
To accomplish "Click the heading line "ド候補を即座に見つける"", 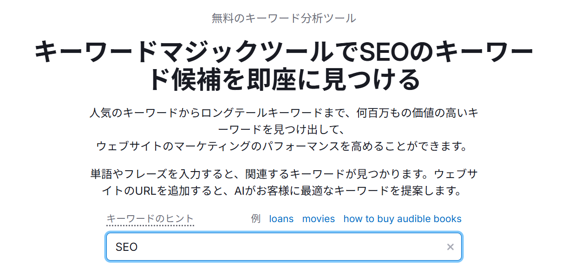I will (284, 80).
